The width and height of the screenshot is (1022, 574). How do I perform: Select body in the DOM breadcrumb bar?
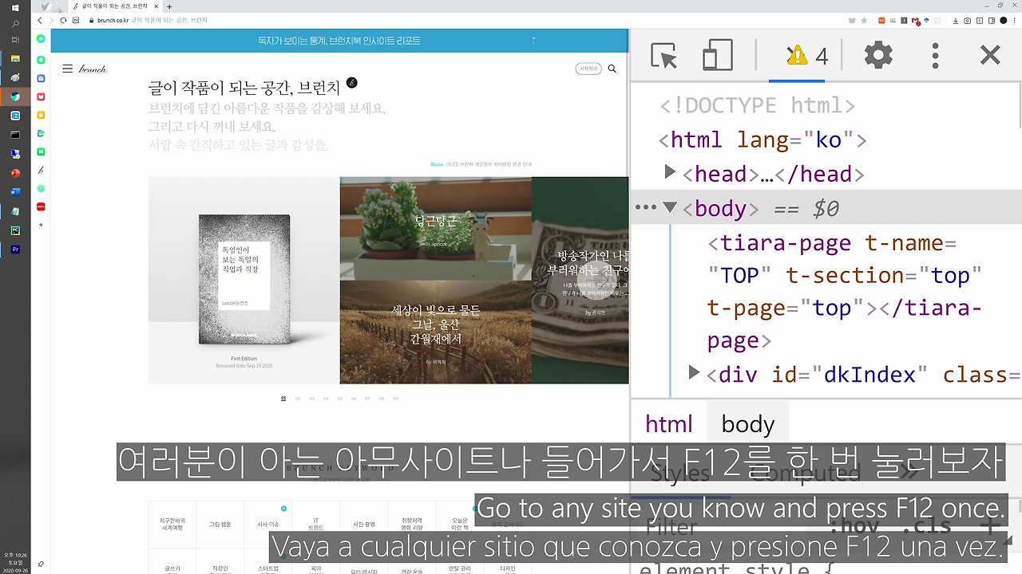[x=747, y=423]
